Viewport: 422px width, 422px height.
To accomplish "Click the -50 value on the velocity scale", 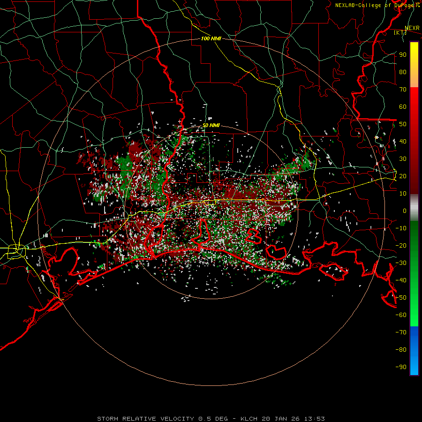I will [x=401, y=298].
